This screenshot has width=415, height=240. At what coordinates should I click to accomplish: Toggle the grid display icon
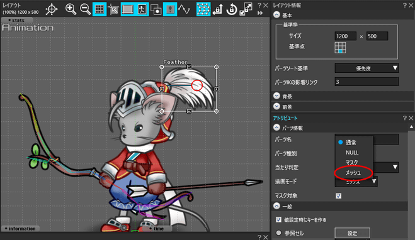pos(99,9)
